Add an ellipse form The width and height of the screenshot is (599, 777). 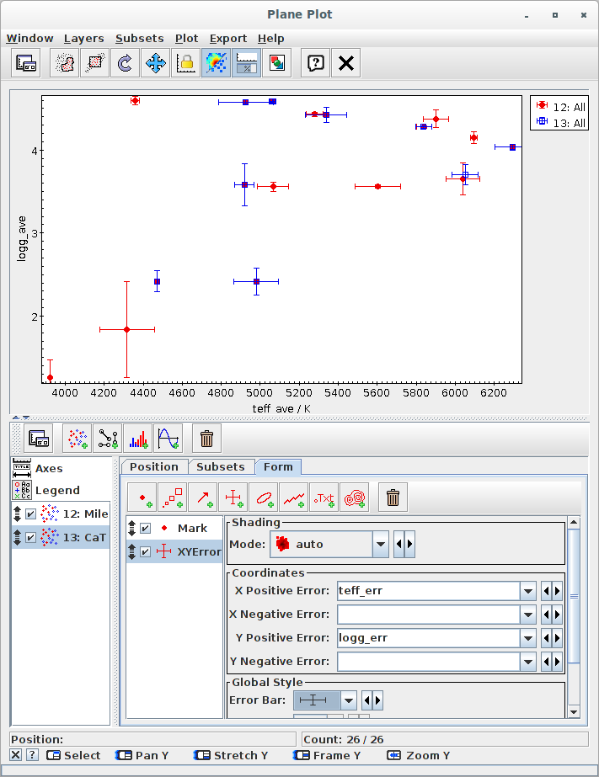click(264, 498)
